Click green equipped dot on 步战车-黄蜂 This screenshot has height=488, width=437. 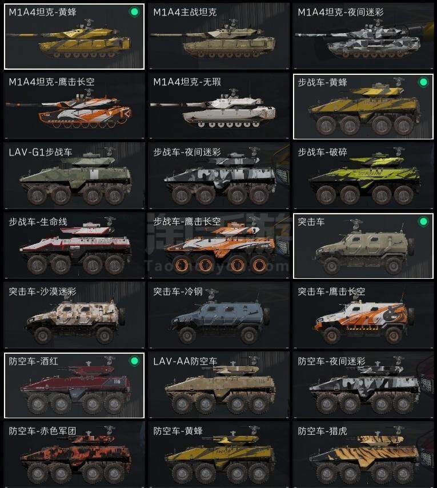[x=423, y=82]
